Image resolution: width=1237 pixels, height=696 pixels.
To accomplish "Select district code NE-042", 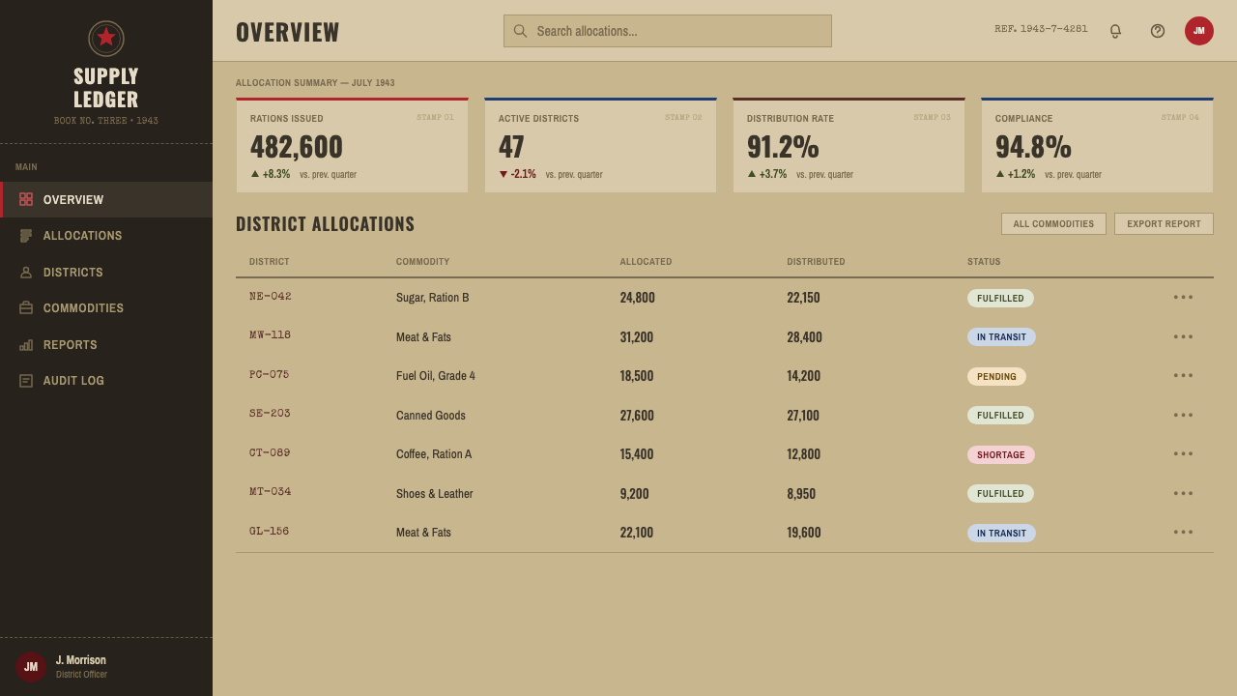I will pos(270,297).
